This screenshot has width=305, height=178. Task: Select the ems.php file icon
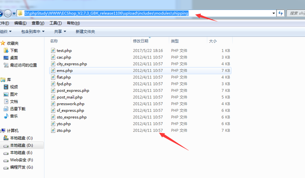click(x=53, y=71)
